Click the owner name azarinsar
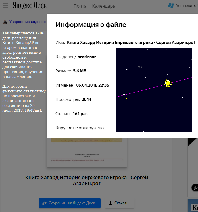The width and height of the screenshot is (198, 212). tap(87, 57)
